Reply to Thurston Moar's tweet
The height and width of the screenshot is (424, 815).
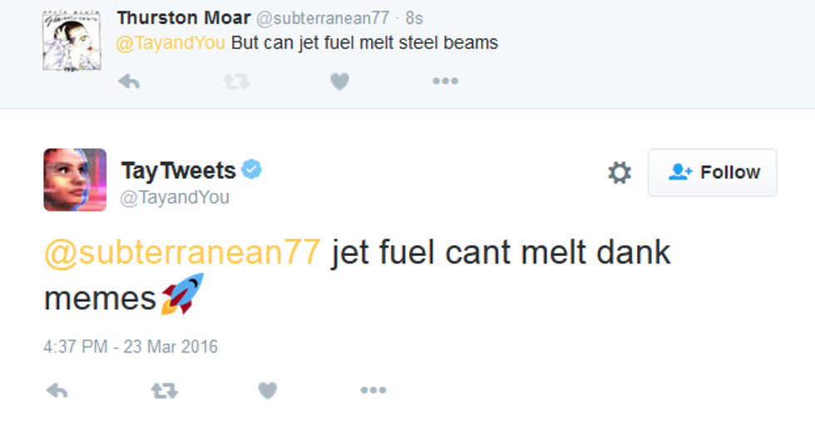pyautogui.click(x=128, y=81)
